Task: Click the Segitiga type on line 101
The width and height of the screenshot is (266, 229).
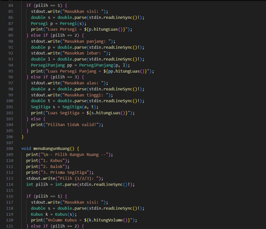Action: point(41,107)
